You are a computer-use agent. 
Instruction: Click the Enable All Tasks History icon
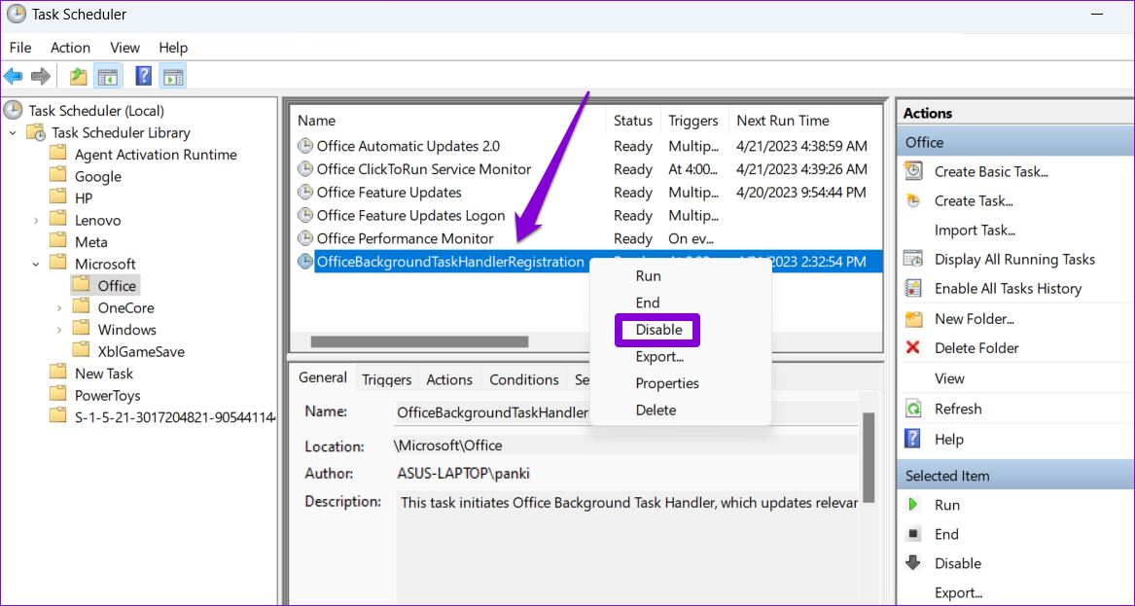pyautogui.click(x=913, y=288)
